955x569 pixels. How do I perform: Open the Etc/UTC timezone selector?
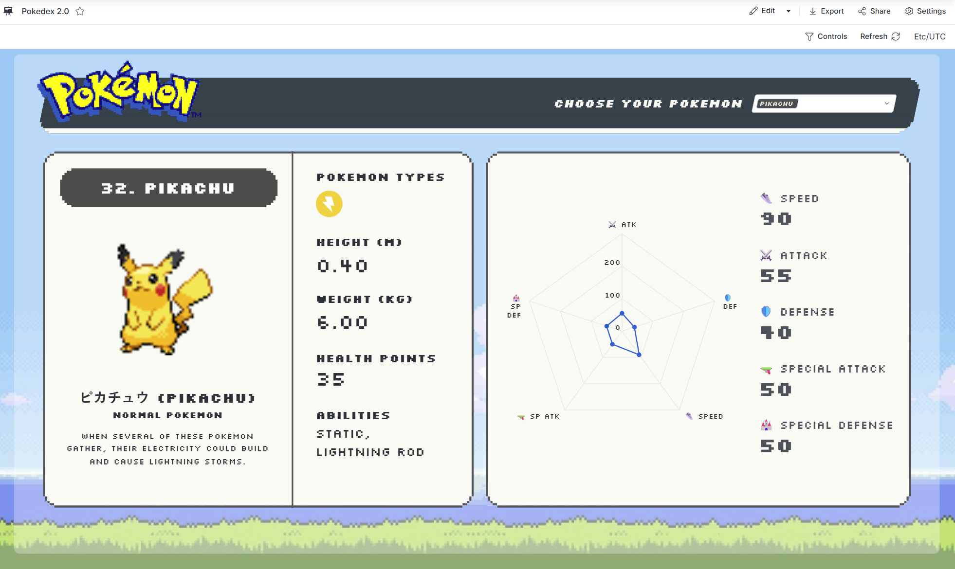pos(929,36)
